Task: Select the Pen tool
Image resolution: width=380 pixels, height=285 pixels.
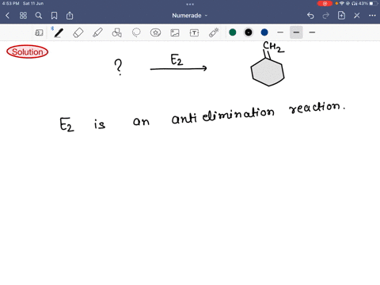Action: coord(59,32)
